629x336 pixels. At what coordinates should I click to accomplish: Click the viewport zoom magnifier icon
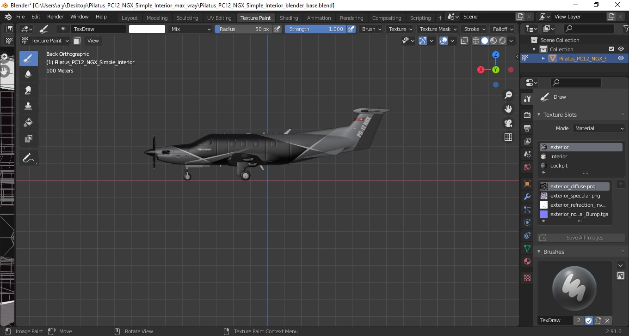pos(508,95)
